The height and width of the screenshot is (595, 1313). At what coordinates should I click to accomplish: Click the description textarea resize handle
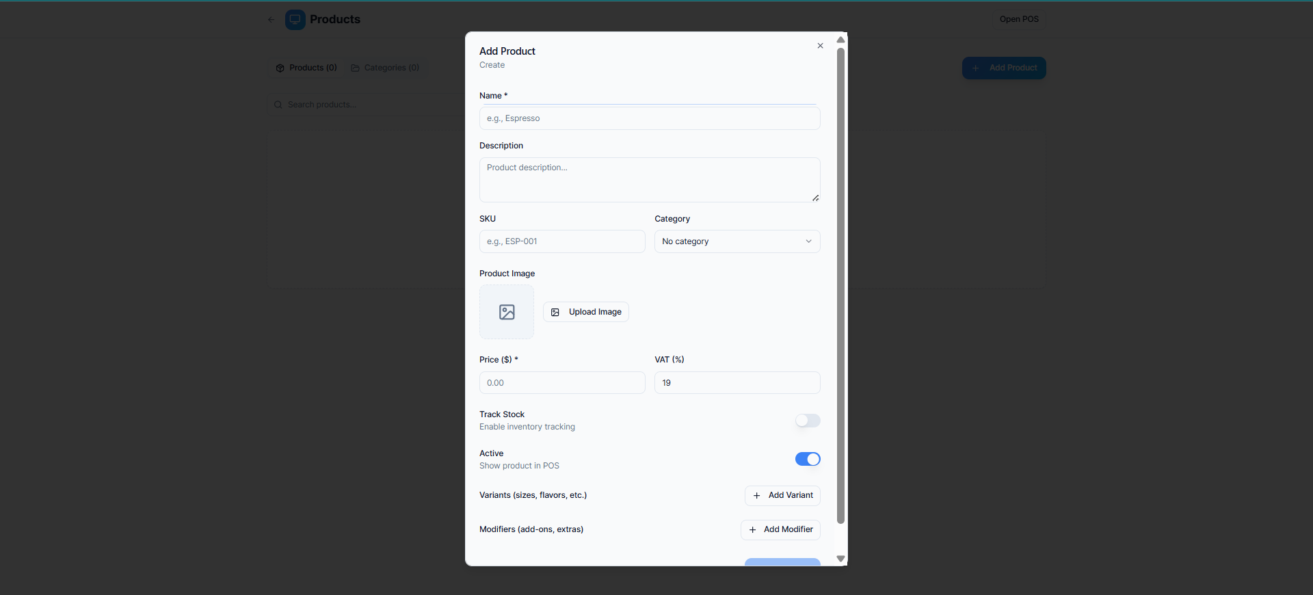pos(815,198)
